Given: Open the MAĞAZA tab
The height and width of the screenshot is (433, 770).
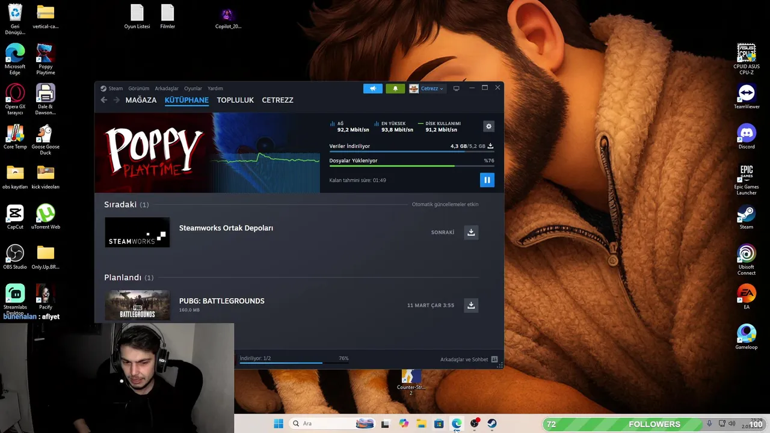Looking at the screenshot, I should 141,100.
